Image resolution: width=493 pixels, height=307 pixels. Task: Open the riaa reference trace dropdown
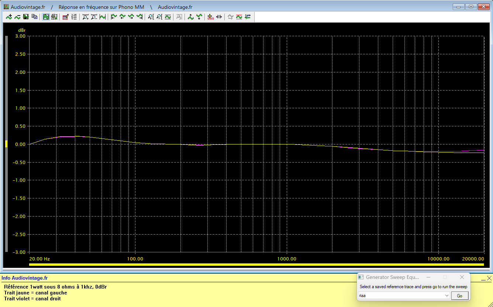click(x=404, y=296)
